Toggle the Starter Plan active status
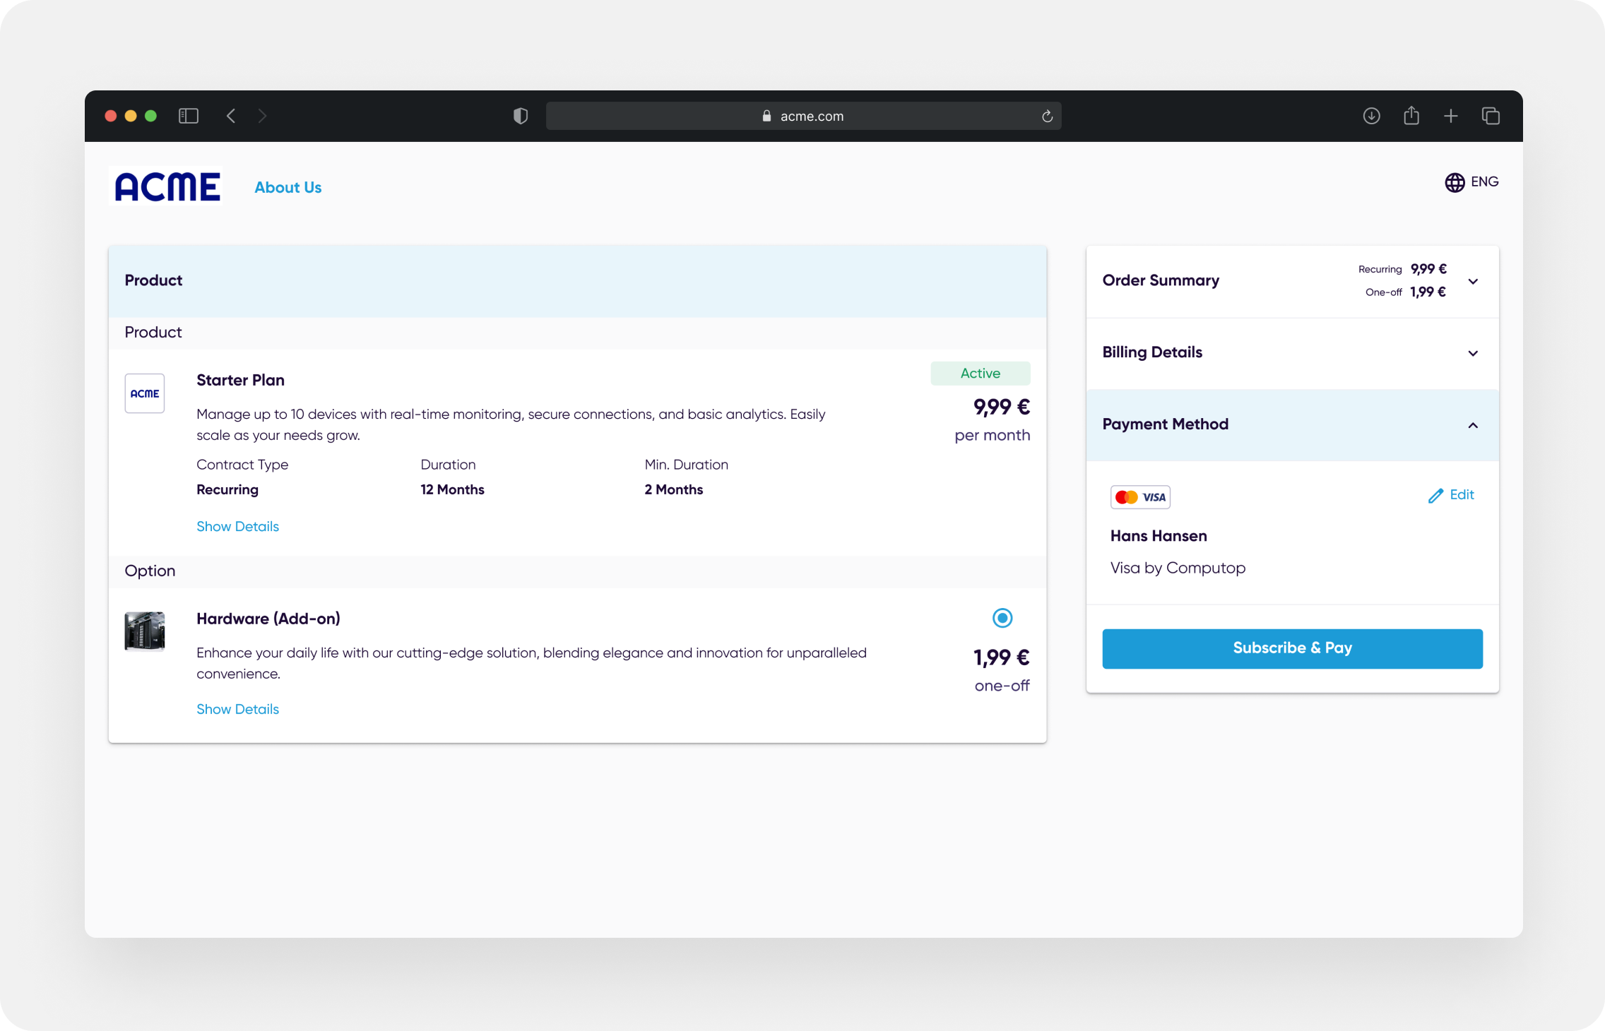The width and height of the screenshot is (1605, 1031). coord(981,373)
